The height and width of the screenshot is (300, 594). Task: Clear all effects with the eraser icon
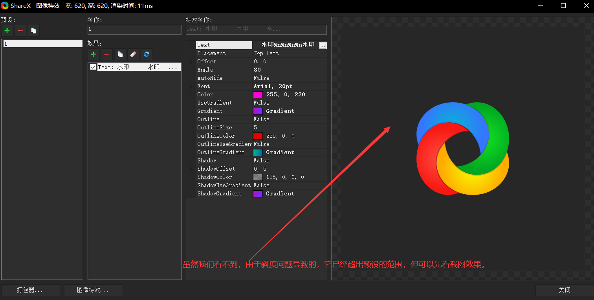[133, 54]
